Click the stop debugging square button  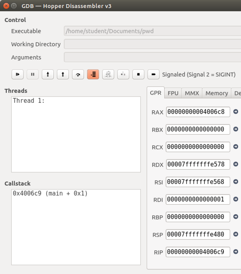pyautogui.click(x=138, y=74)
